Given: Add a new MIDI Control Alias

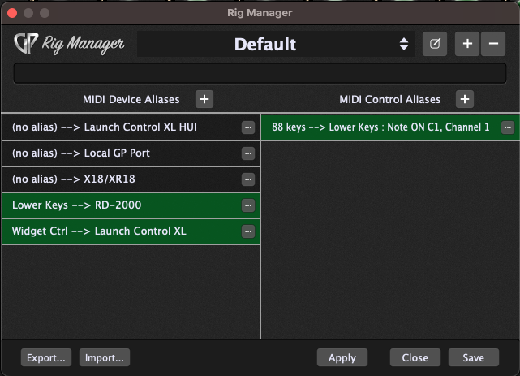Looking at the screenshot, I should [465, 99].
